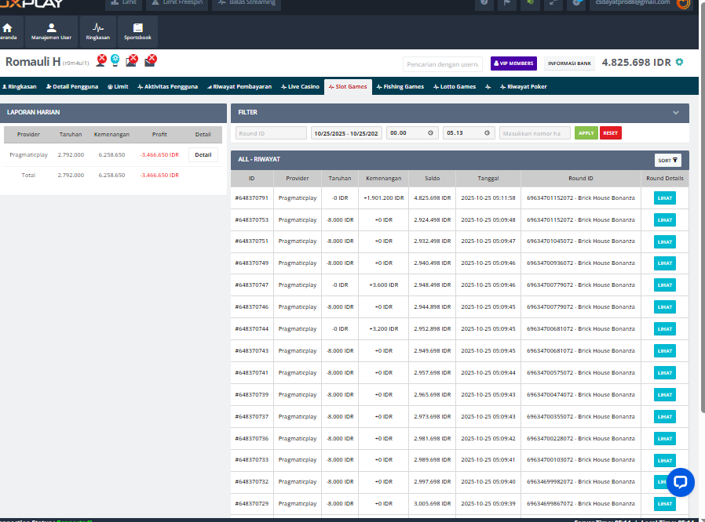Click the help question mark icon
Image resolution: width=705 pixels, height=522 pixels.
tap(484, 2)
